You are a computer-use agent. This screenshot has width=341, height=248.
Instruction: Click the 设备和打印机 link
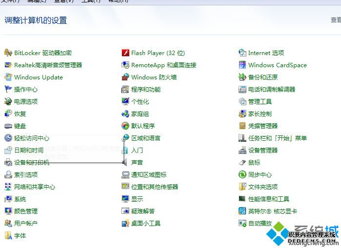[x=32, y=162]
